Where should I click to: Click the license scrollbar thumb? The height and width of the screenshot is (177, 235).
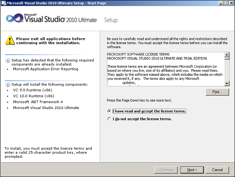click(226, 60)
